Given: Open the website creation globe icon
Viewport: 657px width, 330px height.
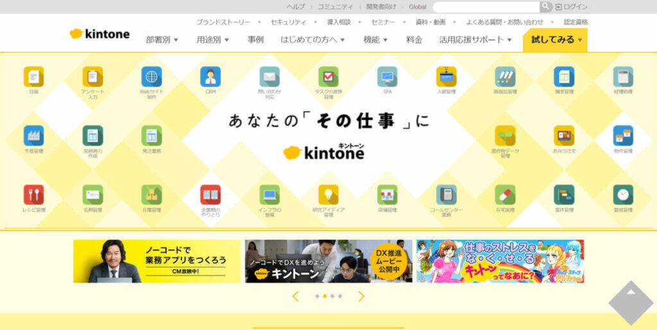Looking at the screenshot, I should (151, 77).
